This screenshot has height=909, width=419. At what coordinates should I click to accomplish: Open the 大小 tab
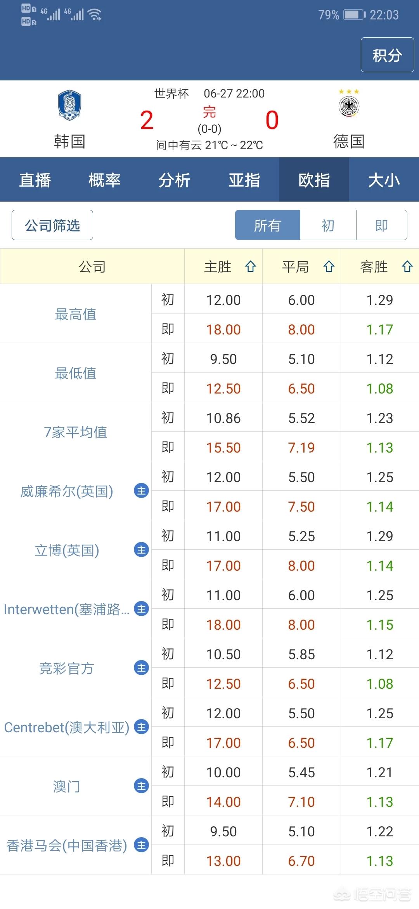tap(384, 180)
